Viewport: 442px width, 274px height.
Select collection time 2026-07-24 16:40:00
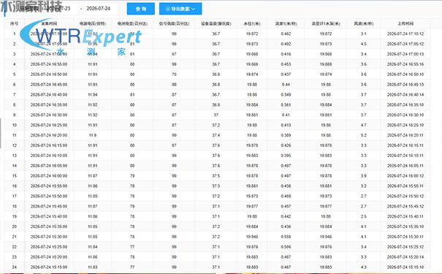(49, 95)
